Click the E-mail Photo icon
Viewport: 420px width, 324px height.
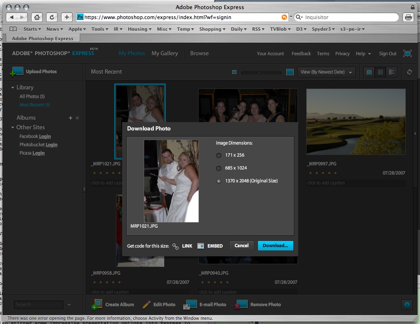pyautogui.click(x=190, y=304)
